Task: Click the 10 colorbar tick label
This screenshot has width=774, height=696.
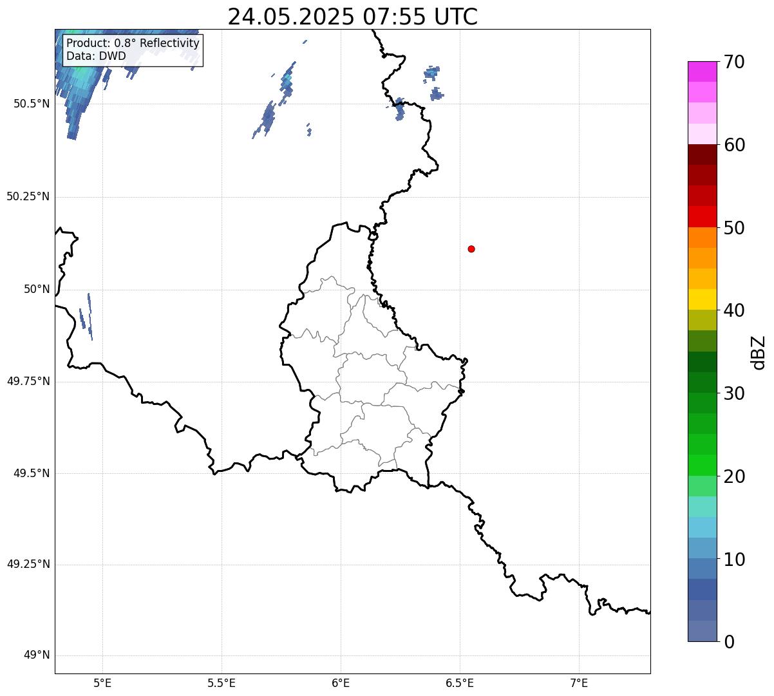Action: pyautogui.click(x=734, y=559)
